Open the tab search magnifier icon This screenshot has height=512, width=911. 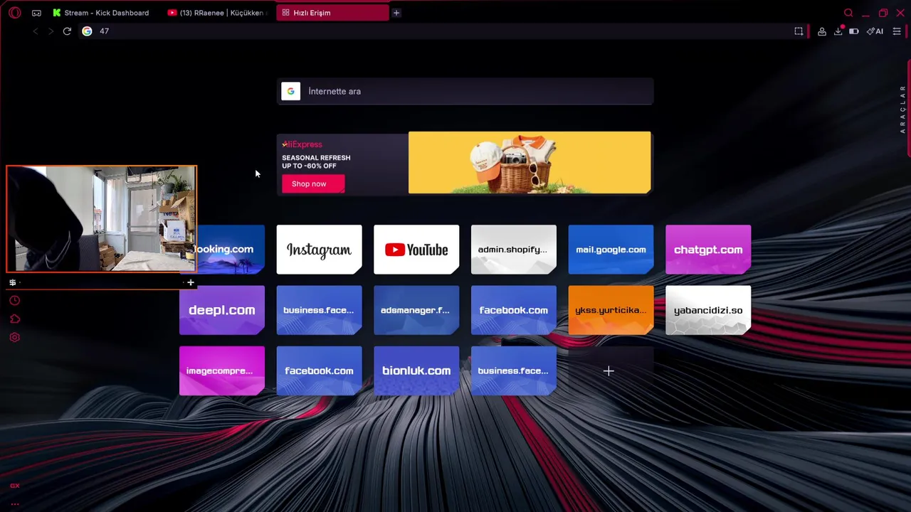[x=848, y=13]
